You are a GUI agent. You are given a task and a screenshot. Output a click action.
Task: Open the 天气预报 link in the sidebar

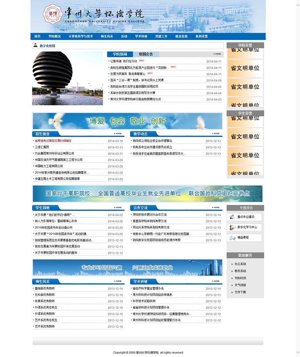pyautogui.click(x=240, y=285)
